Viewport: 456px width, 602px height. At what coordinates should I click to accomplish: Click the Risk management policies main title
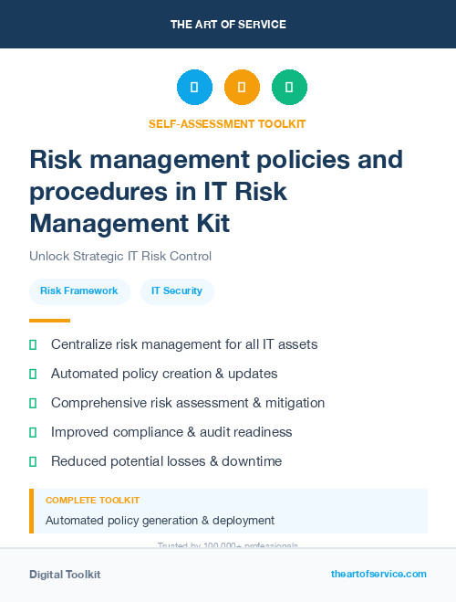(216, 191)
